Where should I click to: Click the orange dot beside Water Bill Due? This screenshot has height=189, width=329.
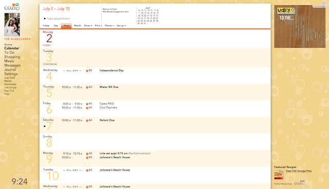tap(87, 87)
